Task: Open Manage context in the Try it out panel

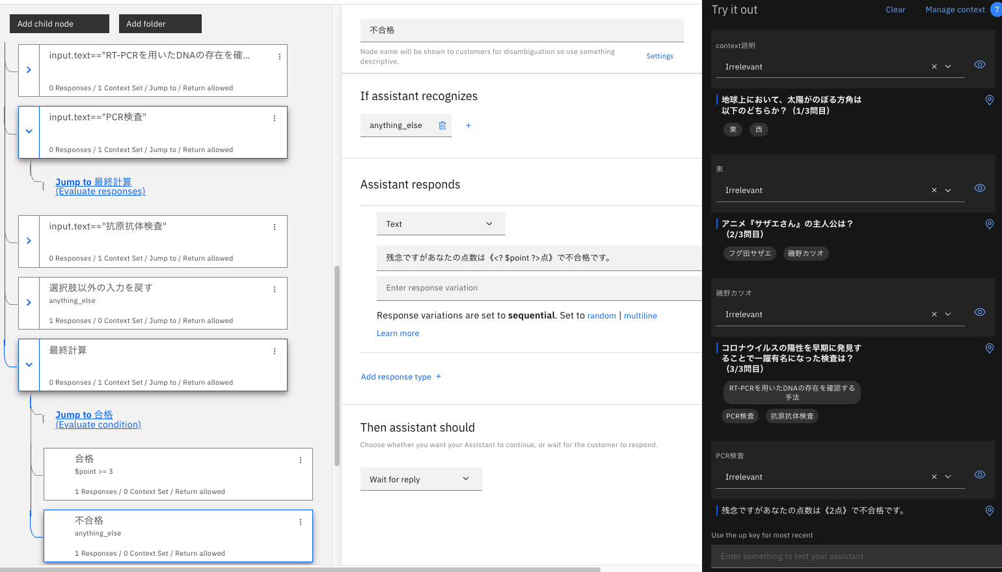Action: (955, 9)
